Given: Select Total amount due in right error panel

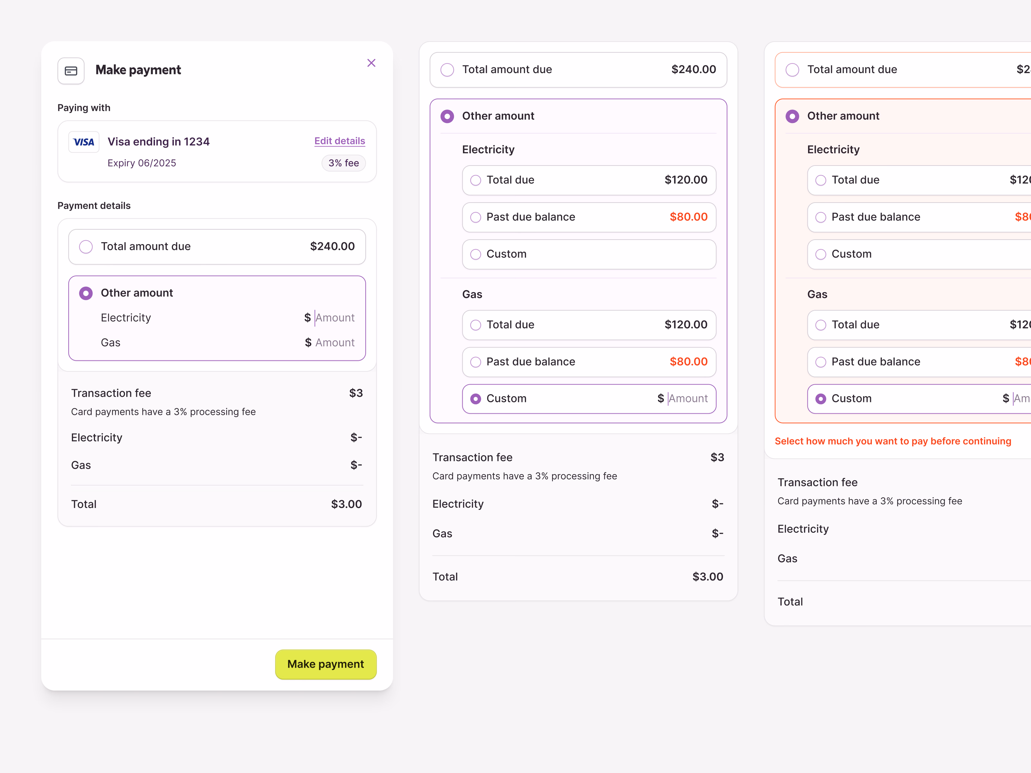Looking at the screenshot, I should click(903, 70).
